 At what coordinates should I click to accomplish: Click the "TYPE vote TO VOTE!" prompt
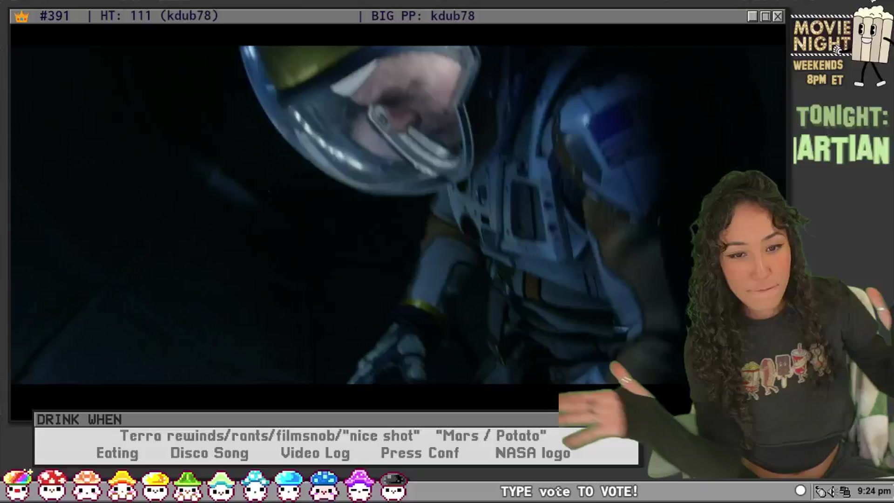pos(569,491)
